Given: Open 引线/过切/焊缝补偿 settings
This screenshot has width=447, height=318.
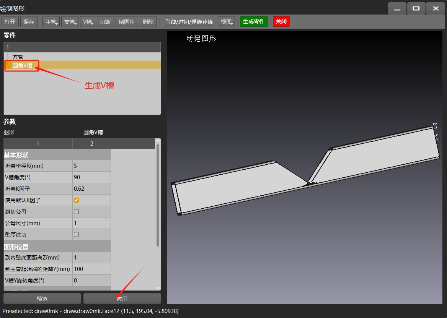Looking at the screenshot, I should (x=189, y=22).
